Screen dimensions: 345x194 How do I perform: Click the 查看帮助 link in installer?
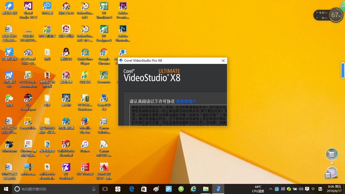click(x=186, y=101)
